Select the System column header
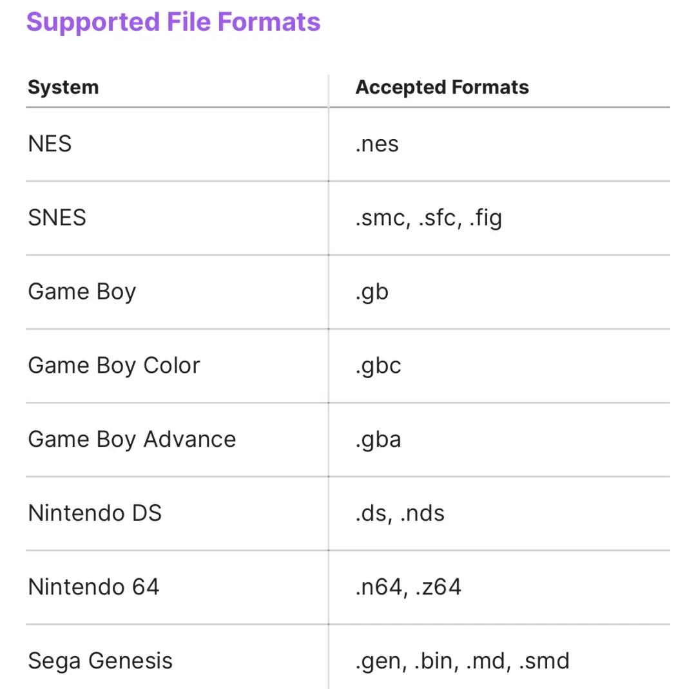Screen dimensions: 696x689 [x=63, y=87]
